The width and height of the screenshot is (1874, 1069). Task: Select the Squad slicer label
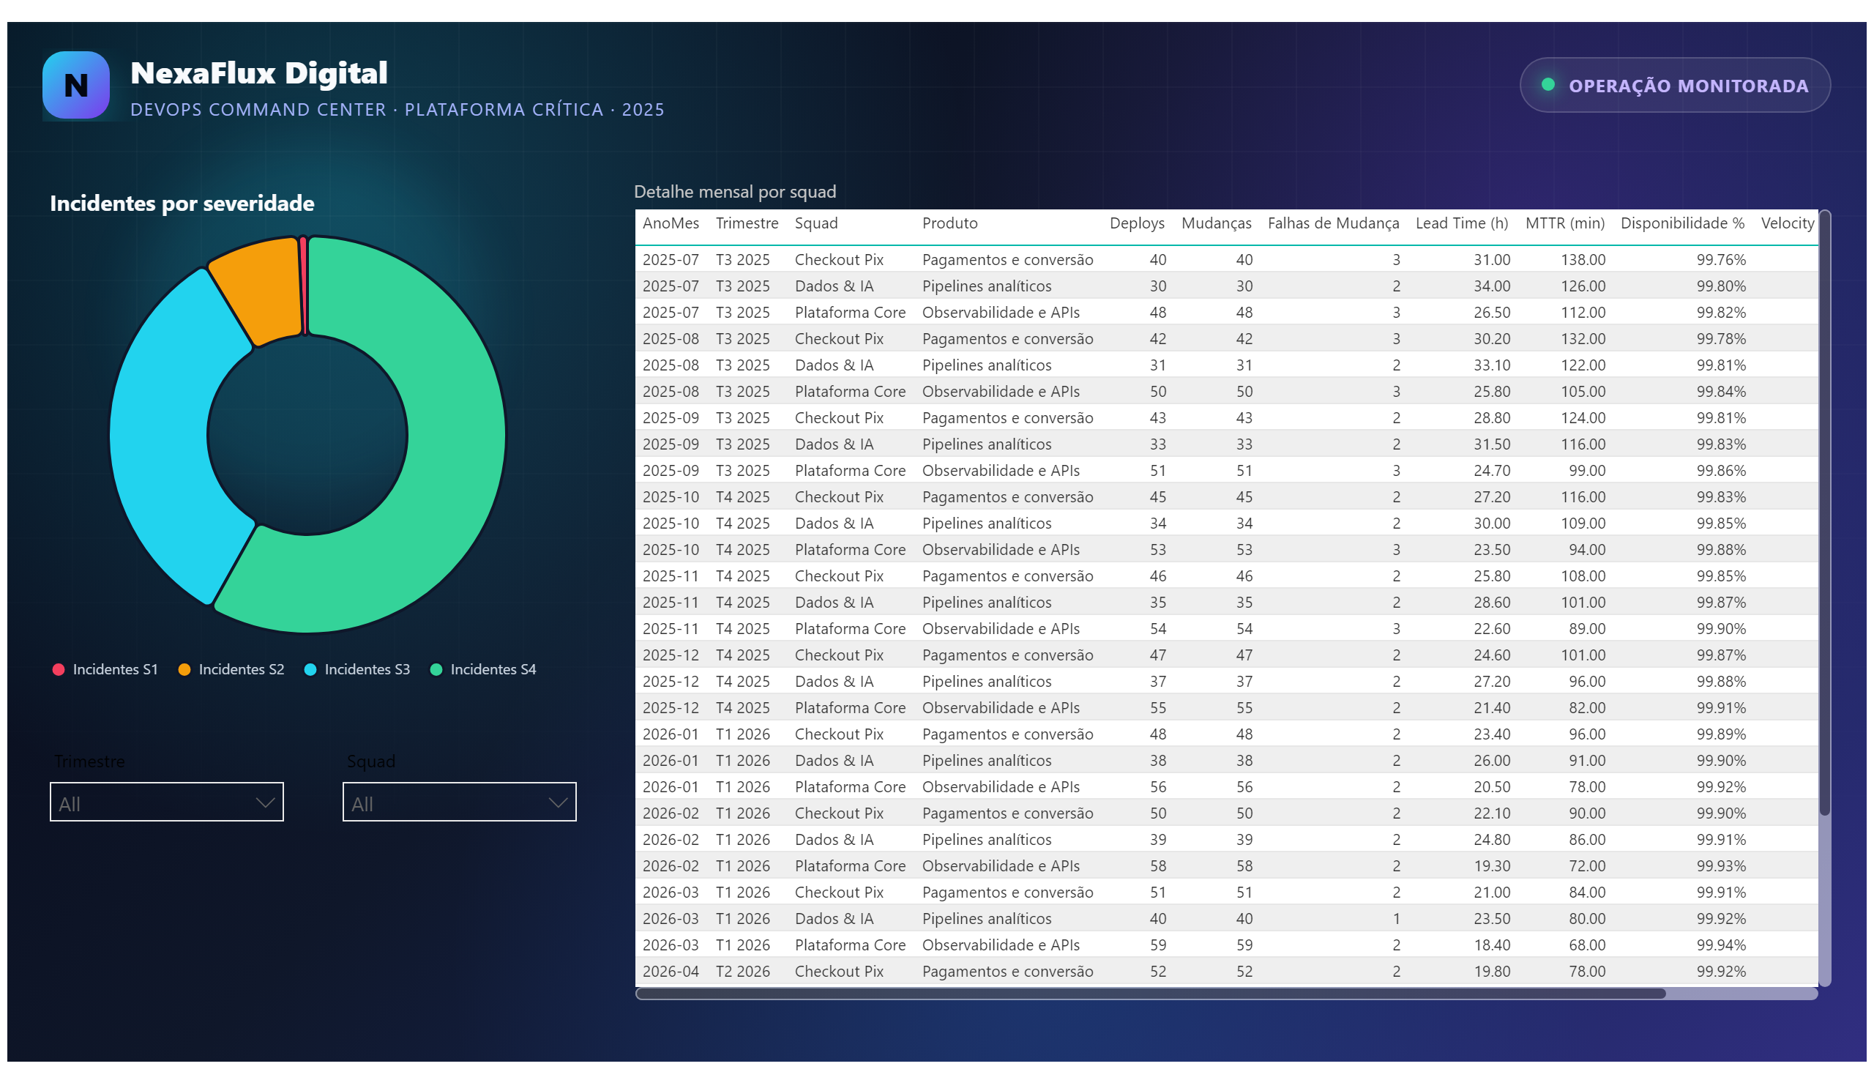(371, 761)
